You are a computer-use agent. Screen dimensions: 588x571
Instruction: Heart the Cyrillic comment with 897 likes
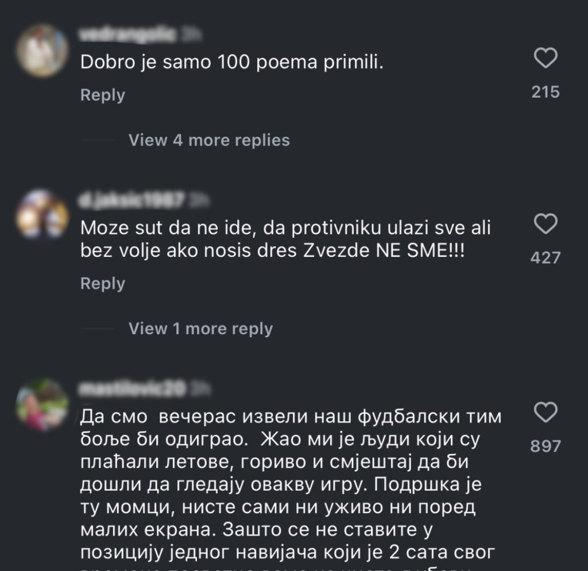click(x=545, y=413)
